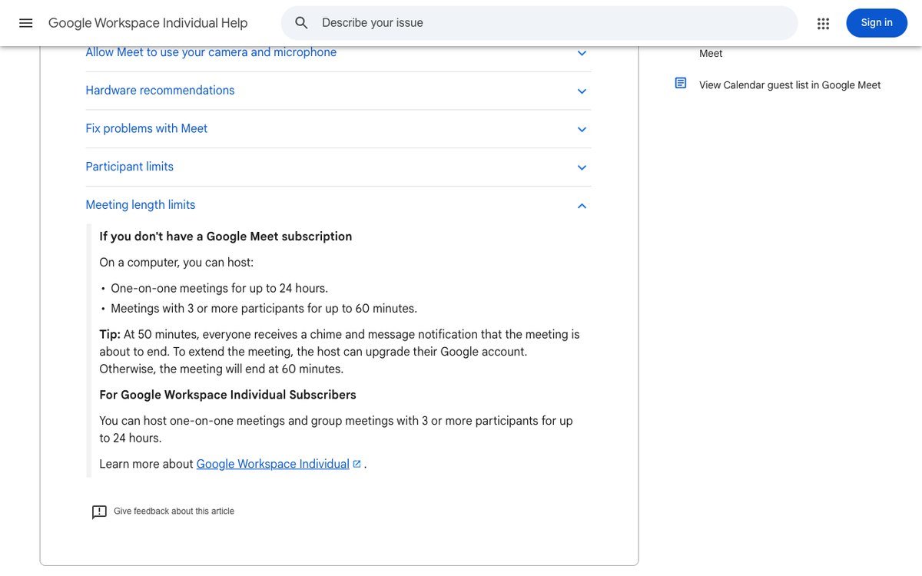Viewport: 922px width, 576px height.
Task: Open Hardware recommendations section title
Action: [x=160, y=91]
